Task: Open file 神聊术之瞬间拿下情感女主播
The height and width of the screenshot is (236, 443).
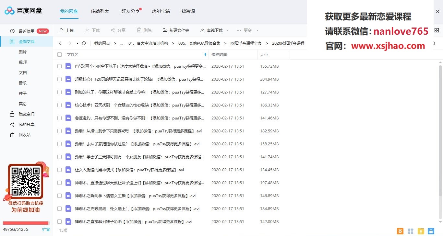Action: [x=135, y=196]
